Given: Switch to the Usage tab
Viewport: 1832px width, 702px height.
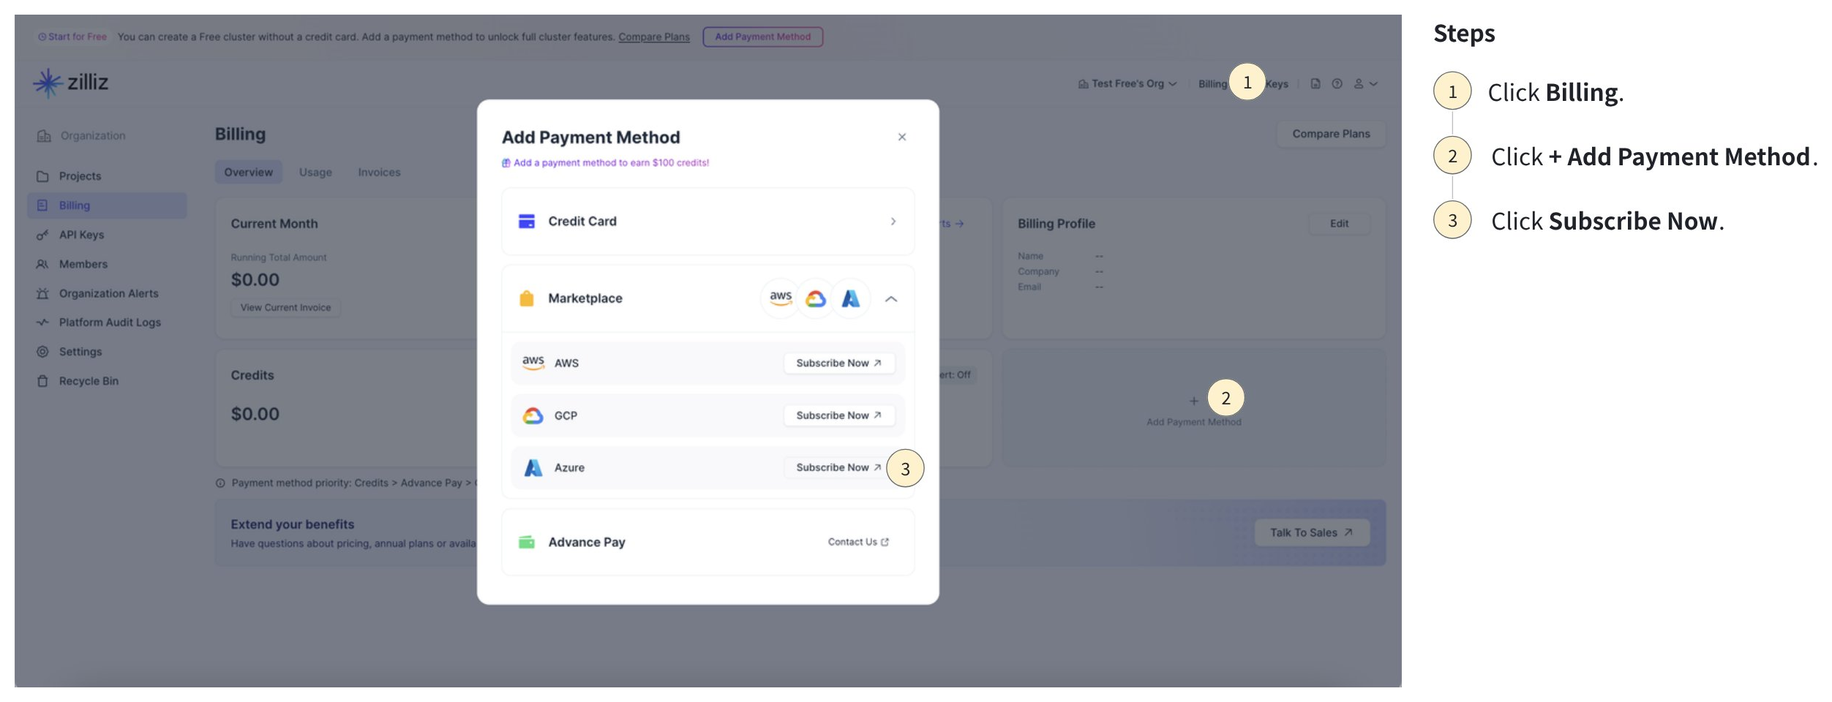Looking at the screenshot, I should tap(315, 173).
